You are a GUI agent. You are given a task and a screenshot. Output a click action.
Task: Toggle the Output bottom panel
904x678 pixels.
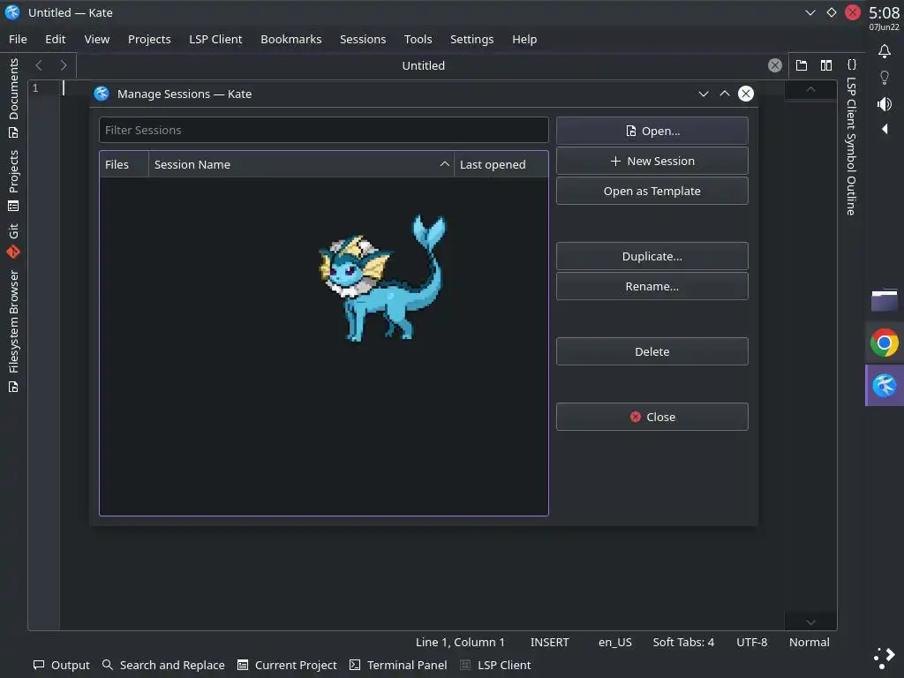coord(62,666)
